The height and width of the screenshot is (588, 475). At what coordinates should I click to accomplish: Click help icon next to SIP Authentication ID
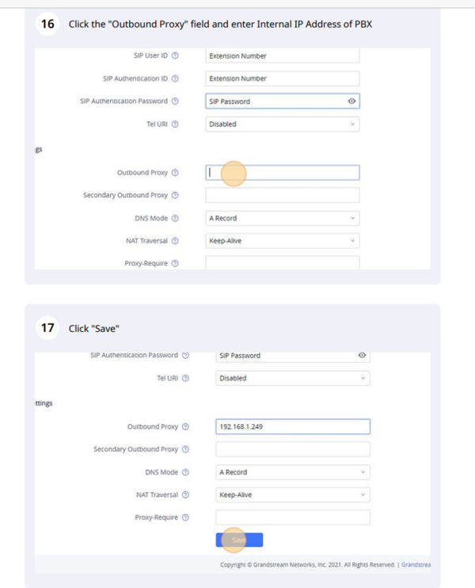(175, 78)
